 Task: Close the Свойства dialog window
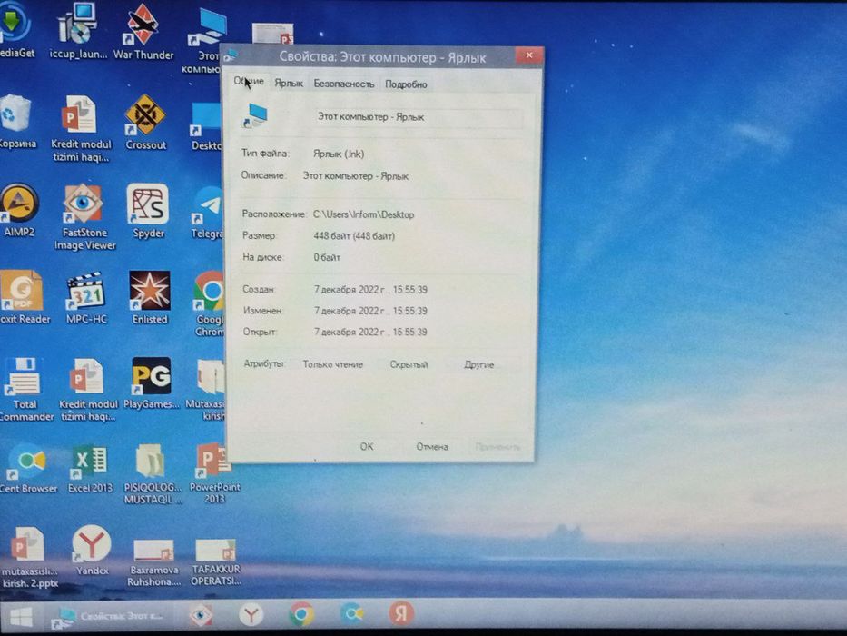point(529,55)
